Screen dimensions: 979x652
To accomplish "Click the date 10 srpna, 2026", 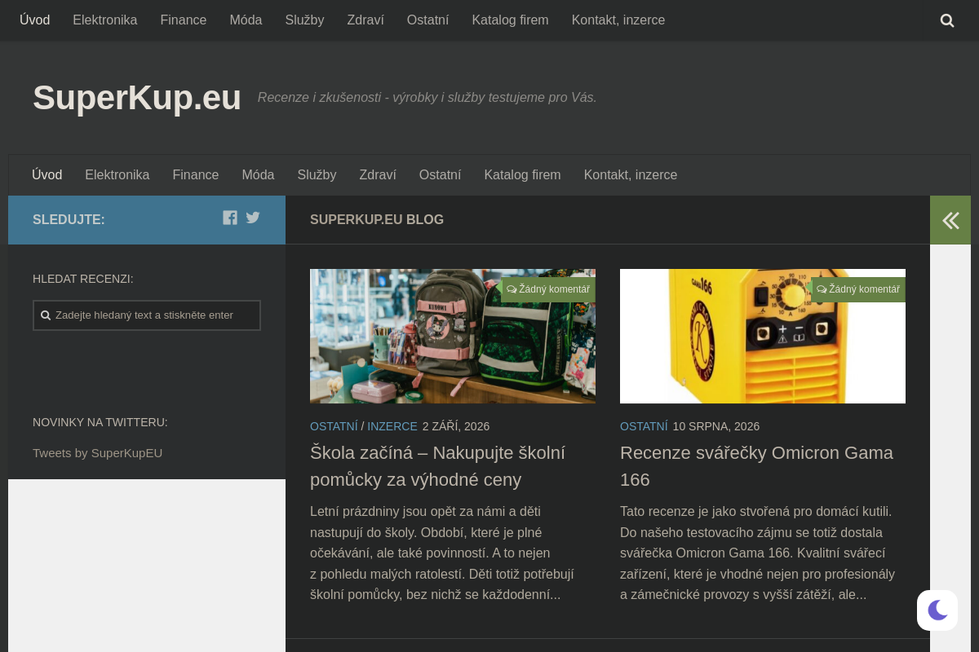I will point(716,426).
